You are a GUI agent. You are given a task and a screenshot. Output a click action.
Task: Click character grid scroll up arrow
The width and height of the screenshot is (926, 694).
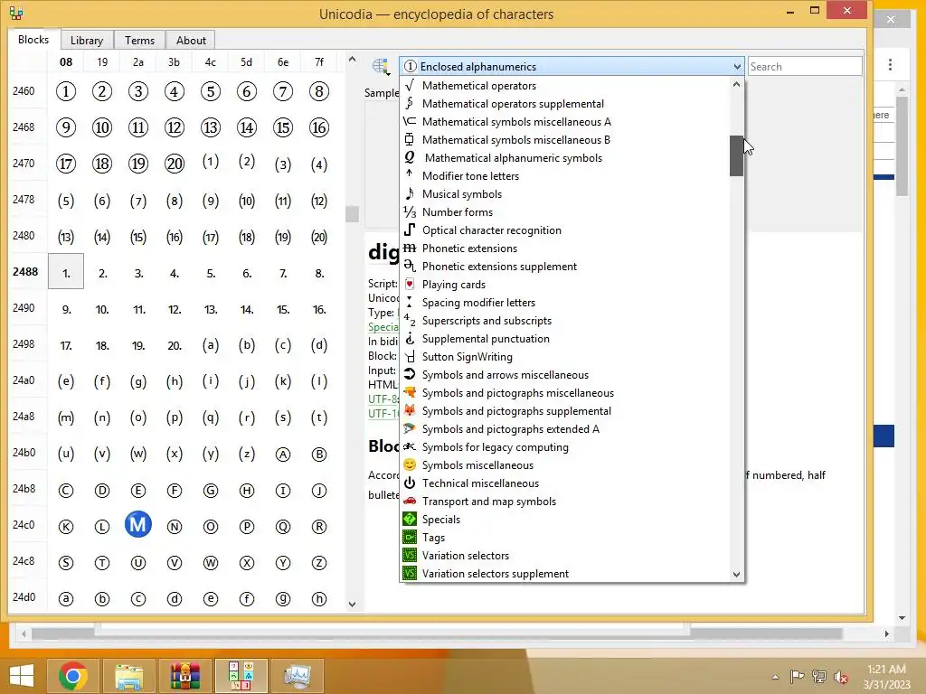click(352, 59)
